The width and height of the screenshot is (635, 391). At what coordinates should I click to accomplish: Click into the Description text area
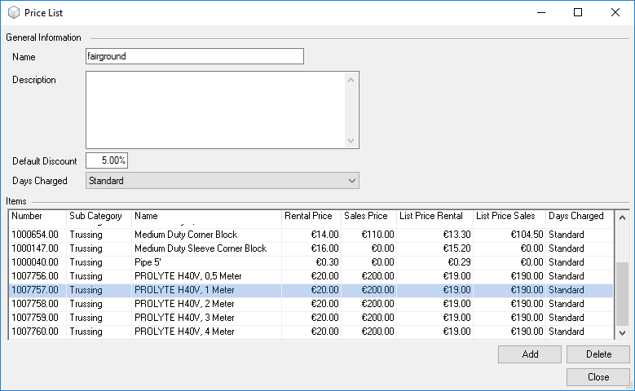[x=216, y=109]
